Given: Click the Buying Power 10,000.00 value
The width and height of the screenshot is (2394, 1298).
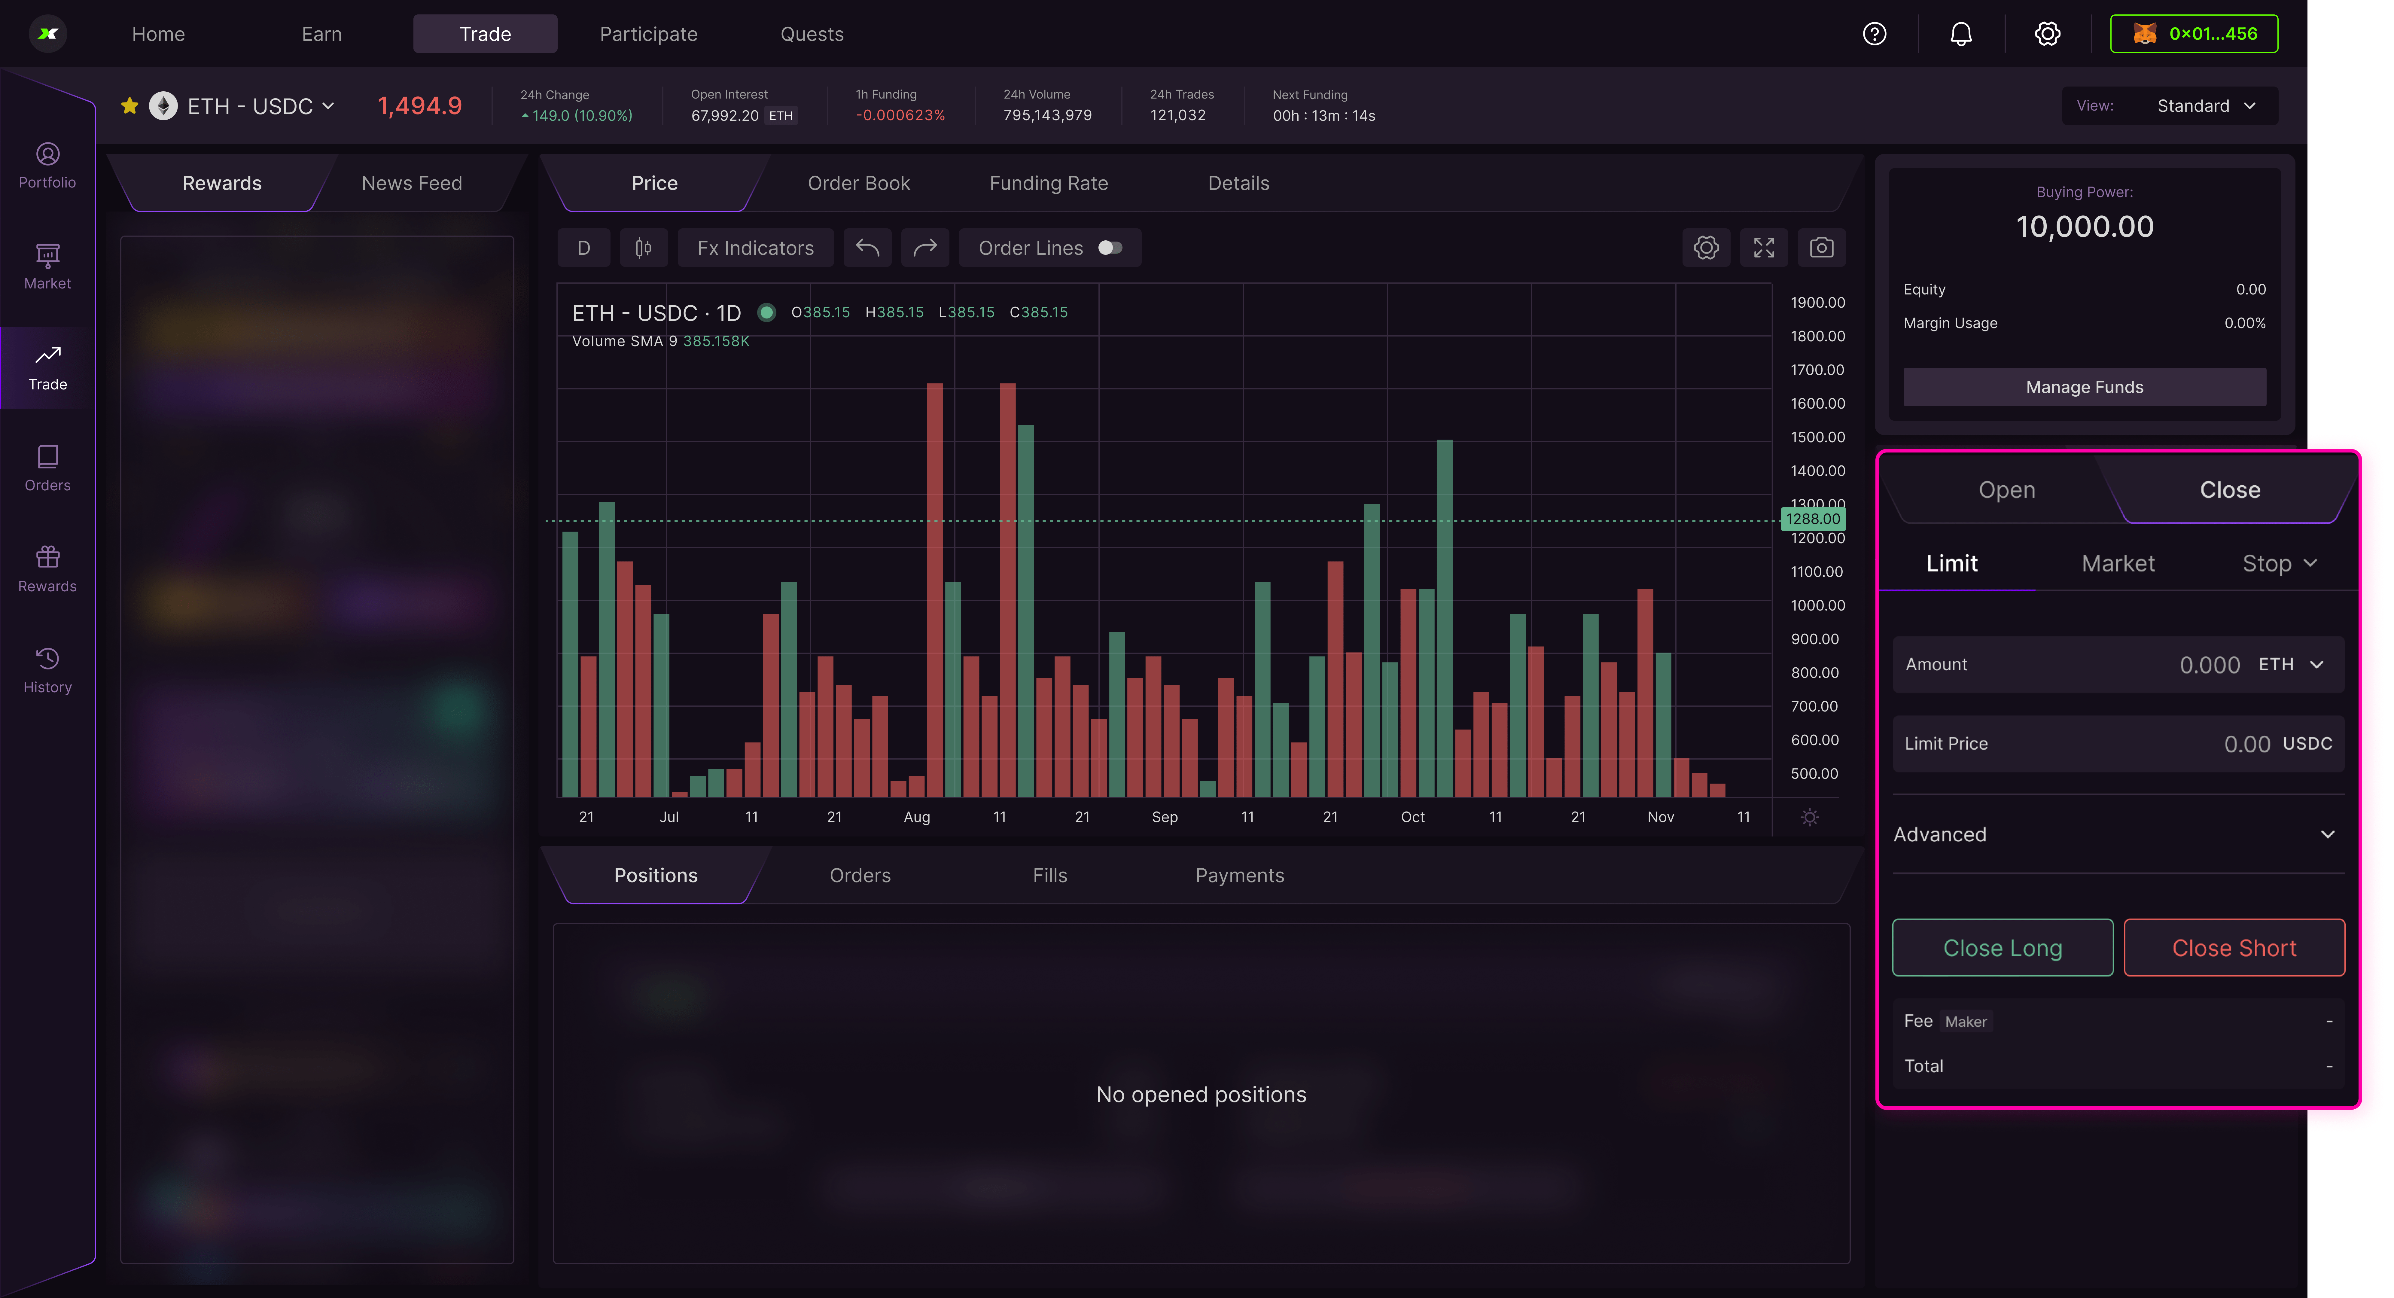Looking at the screenshot, I should [2085, 227].
